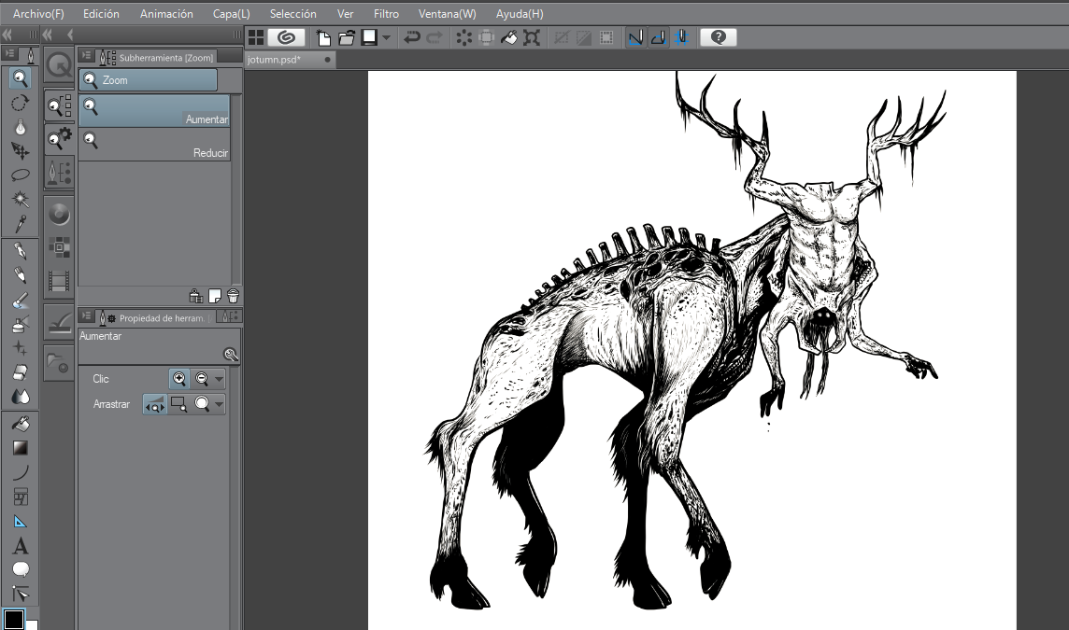Switch to the jotumn.psd document tab

[x=274, y=59]
